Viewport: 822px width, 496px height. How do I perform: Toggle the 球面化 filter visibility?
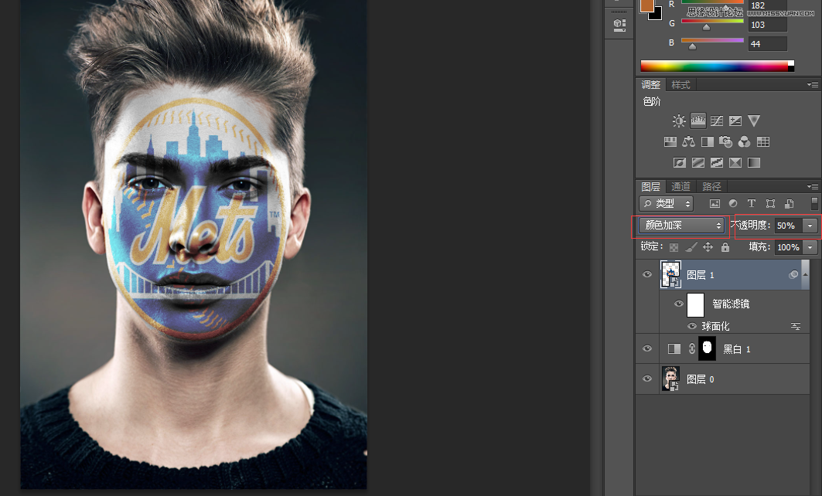pyautogui.click(x=692, y=326)
